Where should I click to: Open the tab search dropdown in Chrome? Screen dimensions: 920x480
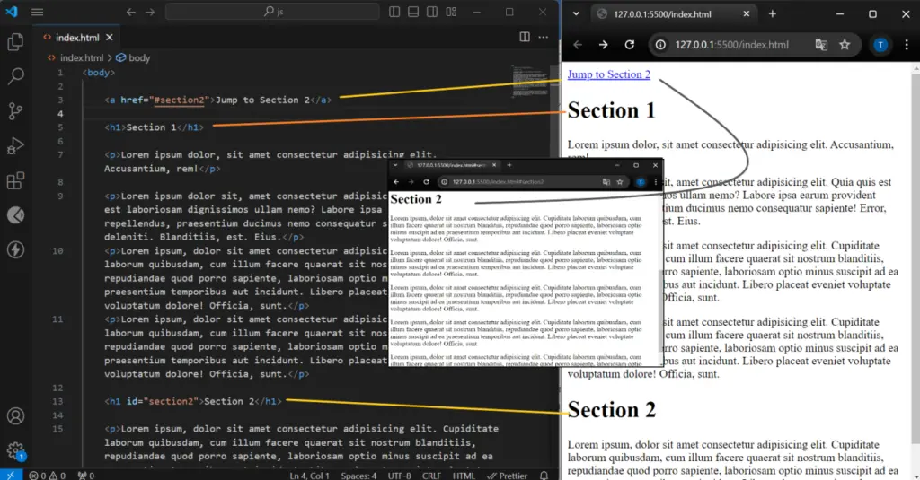(x=576, y=14)
